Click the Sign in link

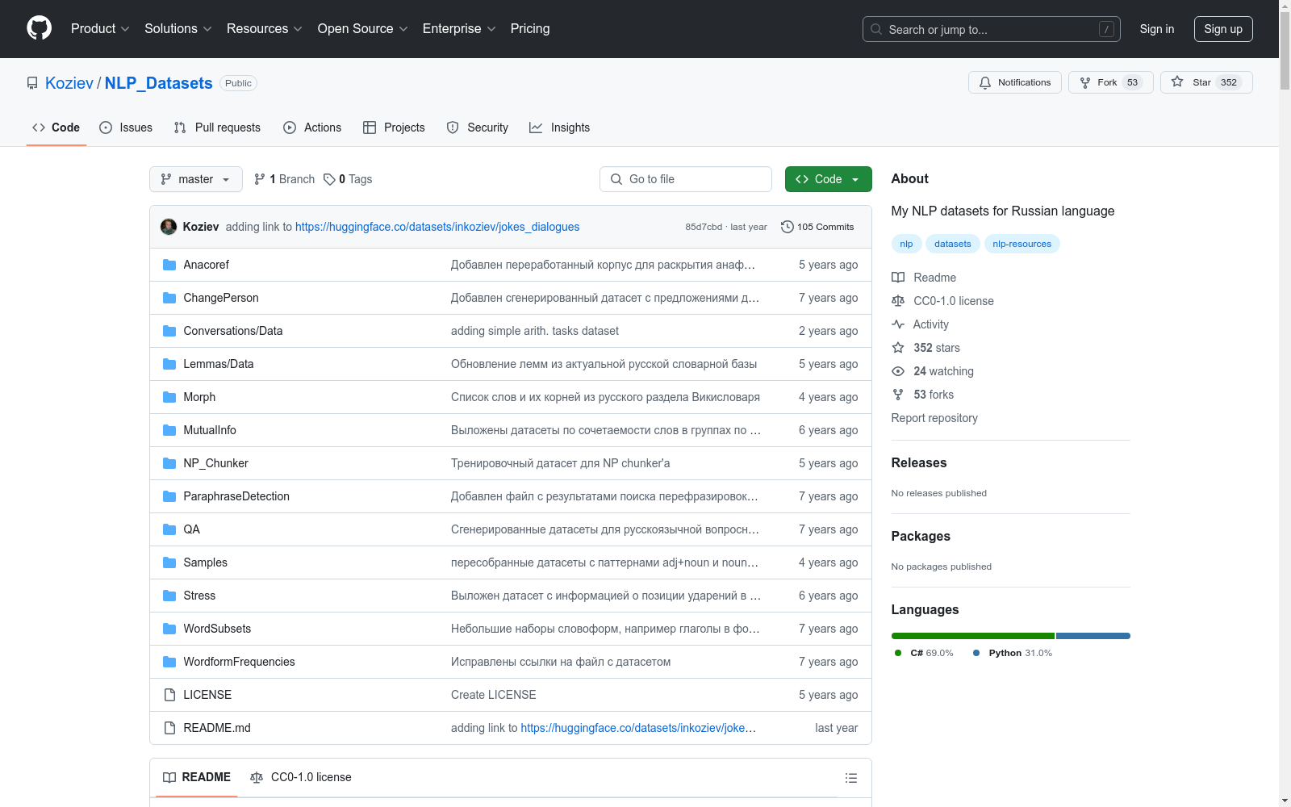(x=1157, y=29)
